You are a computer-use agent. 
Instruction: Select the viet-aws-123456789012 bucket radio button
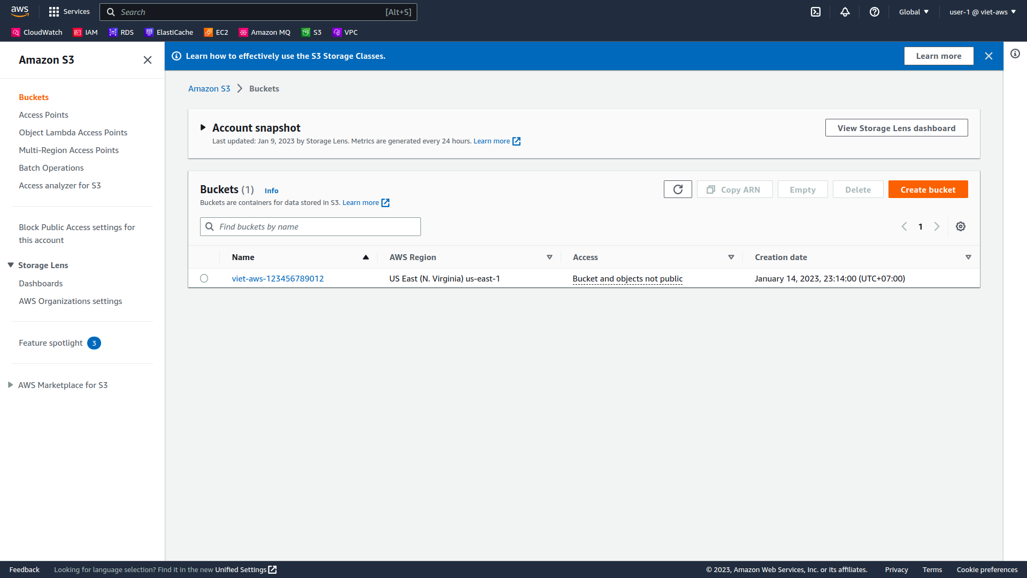[x=204, y=278]
